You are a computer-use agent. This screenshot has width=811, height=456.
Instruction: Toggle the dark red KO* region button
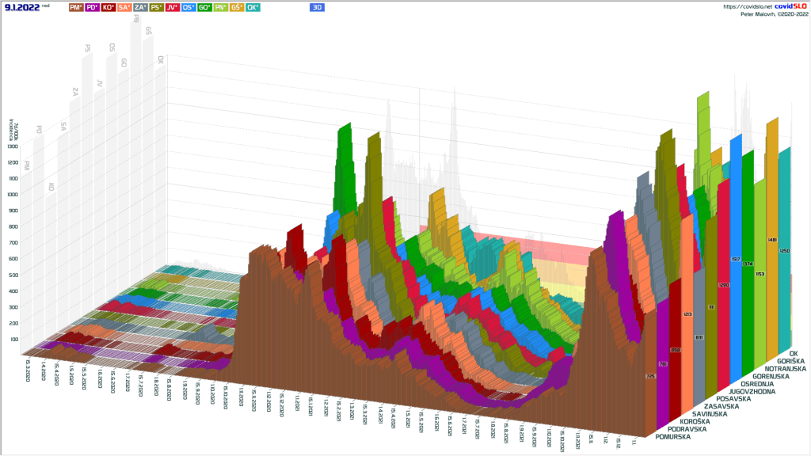pyautogui.click(x=109, y=7)
